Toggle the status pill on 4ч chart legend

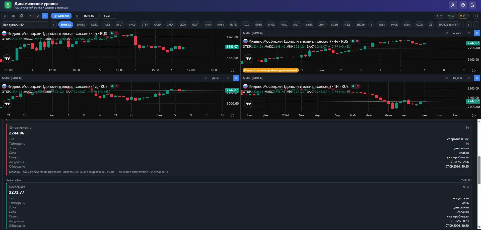[355, 41]
